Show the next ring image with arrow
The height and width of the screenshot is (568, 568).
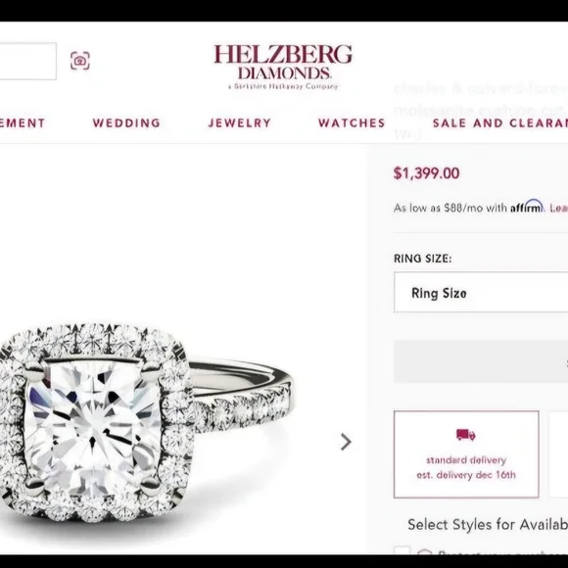pyautogui.click(x=346, y=442)
